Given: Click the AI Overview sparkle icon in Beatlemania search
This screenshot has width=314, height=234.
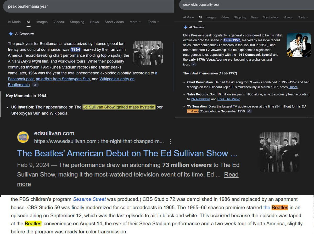Looking at the screenshot, I should [11, 34].
